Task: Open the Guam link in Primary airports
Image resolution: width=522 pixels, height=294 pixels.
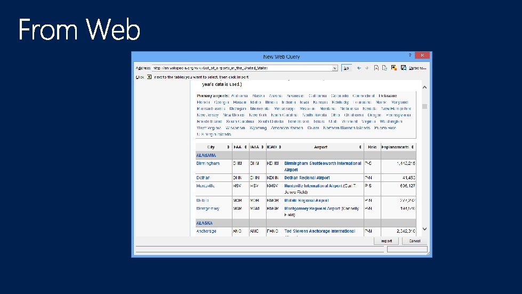Action: (313, 128)
